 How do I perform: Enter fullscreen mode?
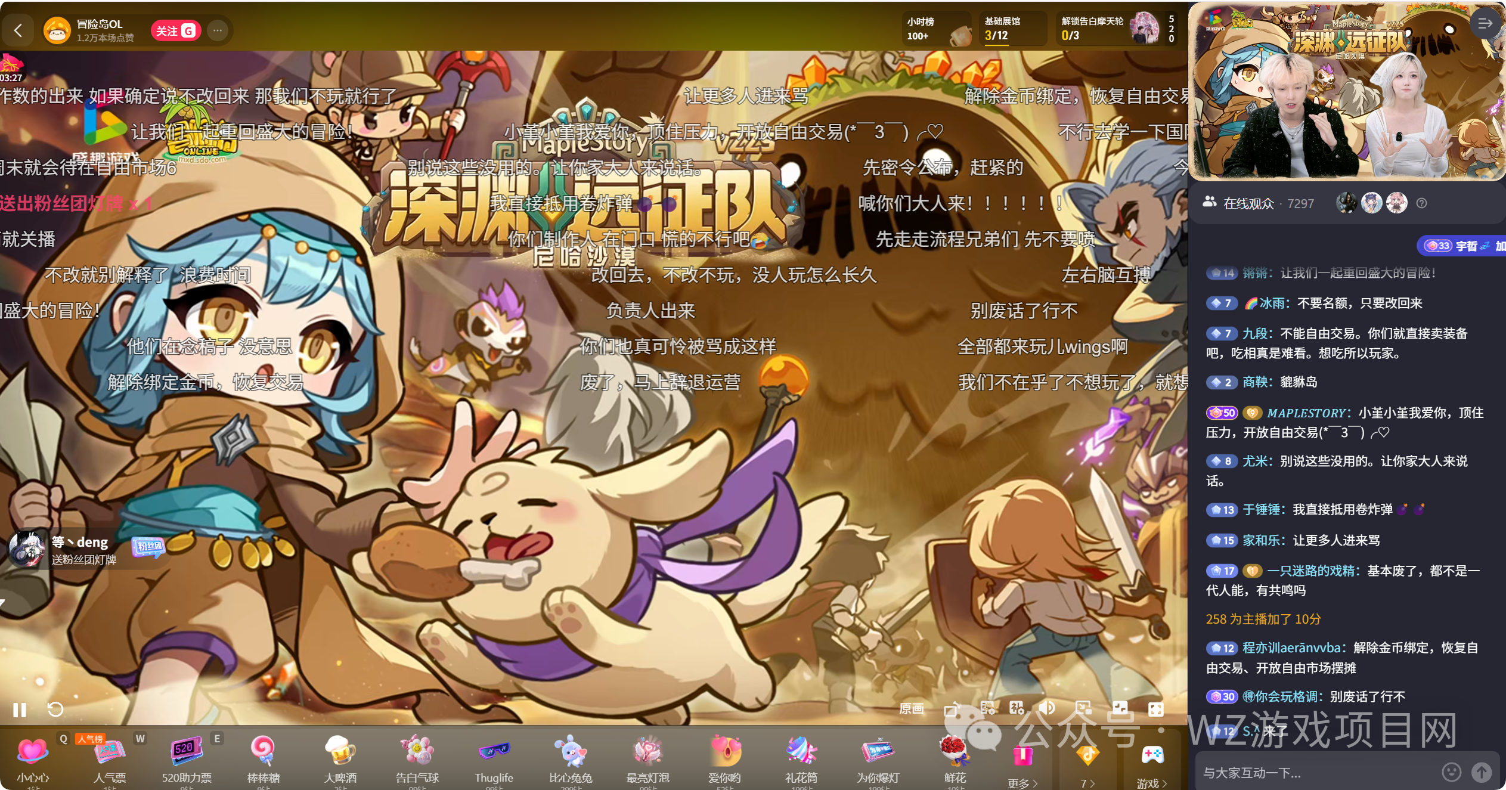point(1156,708)
